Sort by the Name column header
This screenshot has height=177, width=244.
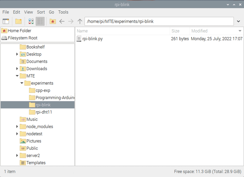[123, 31]
